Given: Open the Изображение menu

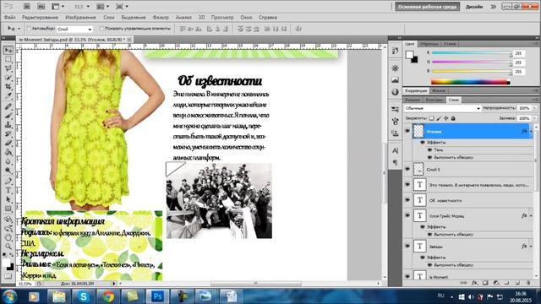Looking at the screenshot, I should pos(80,17).
